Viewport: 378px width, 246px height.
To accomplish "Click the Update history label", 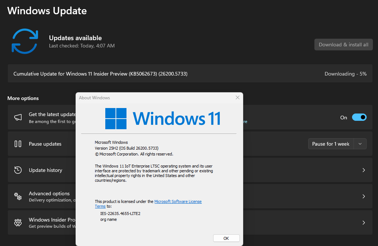I will pos(46,170).
